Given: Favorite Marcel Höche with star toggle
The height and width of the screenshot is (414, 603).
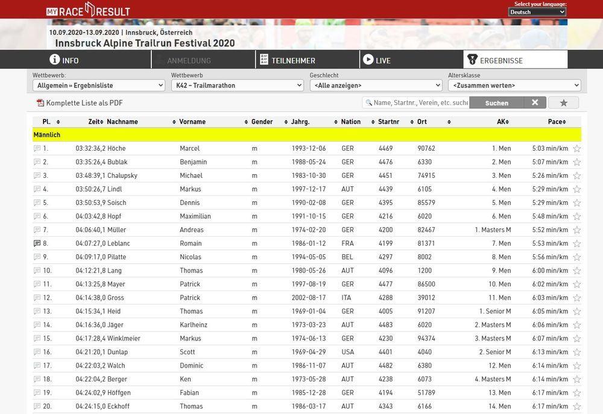Looking at the screenshot, I should coord(576,148).
